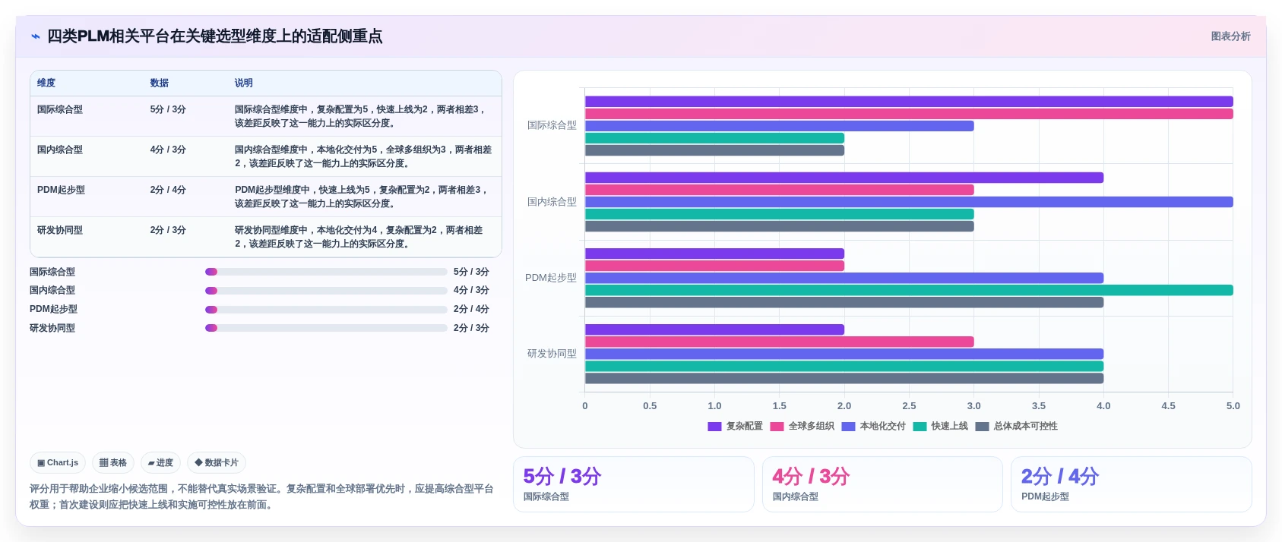The height and width of the screenshot is (542, 1282).
Task: Select the 进度 tag chip
Action: pyautogui.click(x=160, y=462)
